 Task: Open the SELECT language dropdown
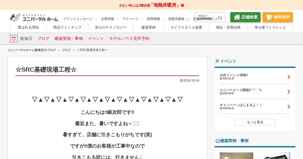click(x=210, y=17)
